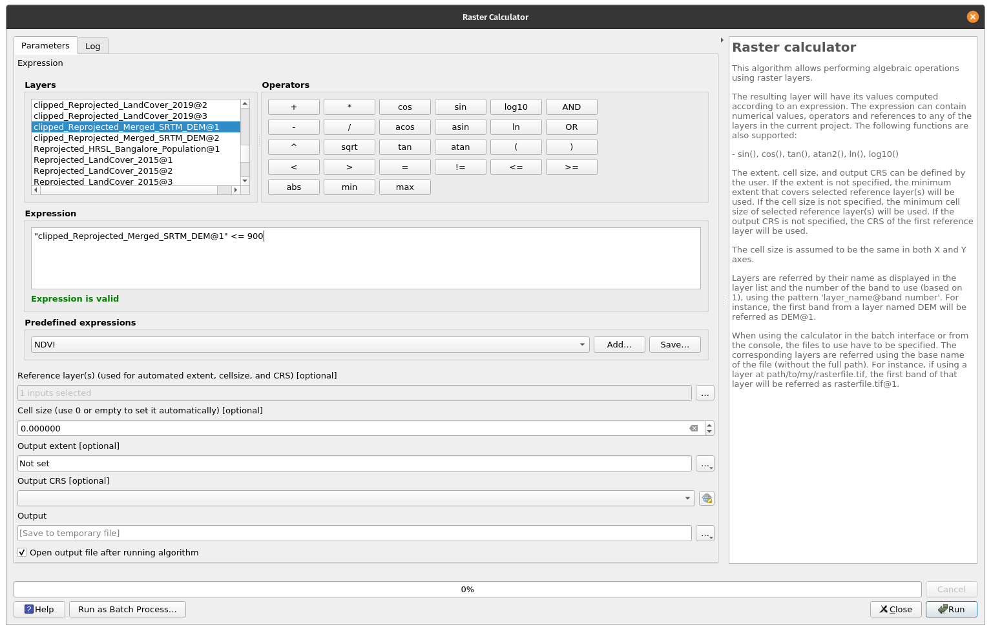Insert the sin function

461,107
